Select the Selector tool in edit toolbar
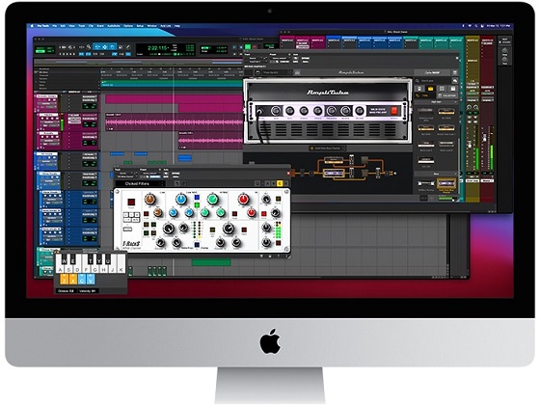The height and width of the screenshot is (405, 540). tap(105, 47)
